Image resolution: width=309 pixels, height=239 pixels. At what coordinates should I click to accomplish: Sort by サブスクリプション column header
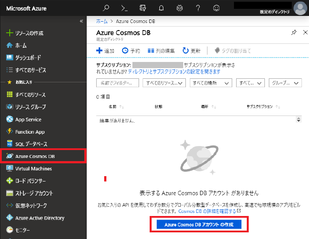[x=263, y=107]
